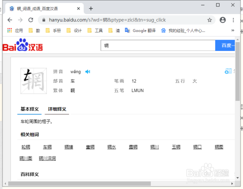Click the five-stroke code LMUN
The height and width of the screenshot is (189, 243).
(138, 91)
